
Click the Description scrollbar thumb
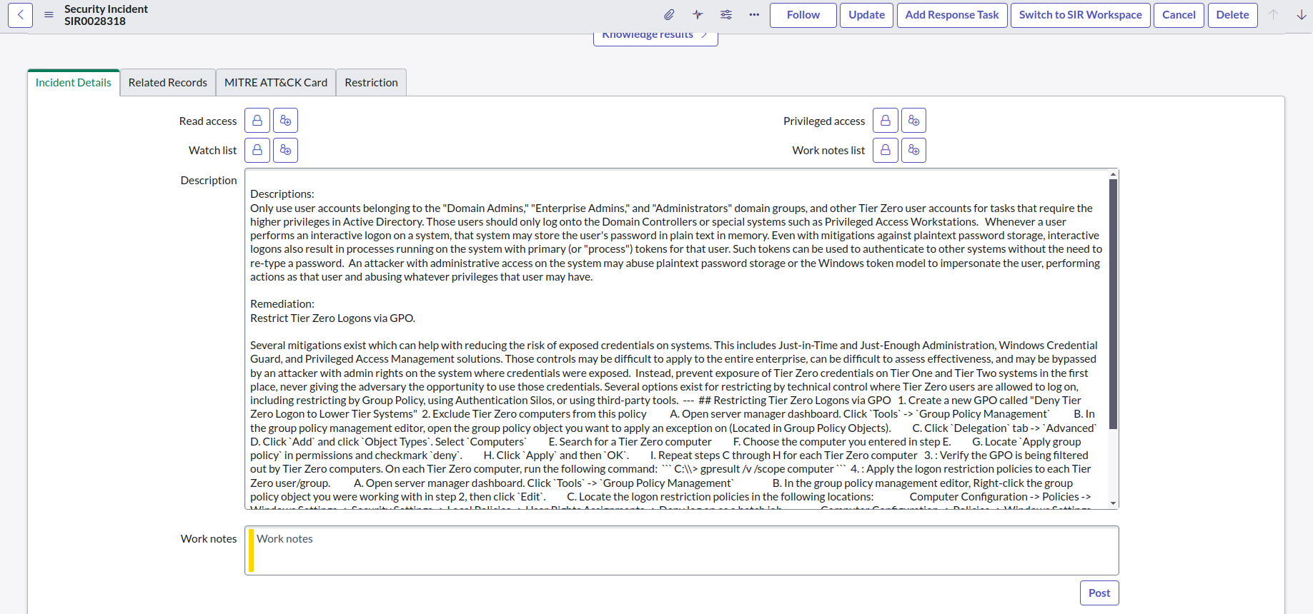click(x=1114, y=303)
